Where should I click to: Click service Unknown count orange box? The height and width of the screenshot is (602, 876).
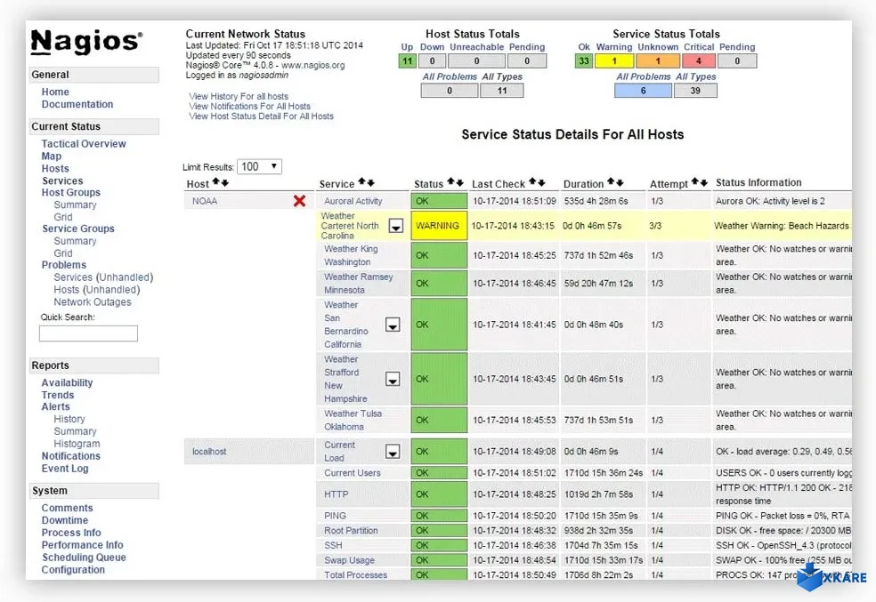click(x=658, y=60)
